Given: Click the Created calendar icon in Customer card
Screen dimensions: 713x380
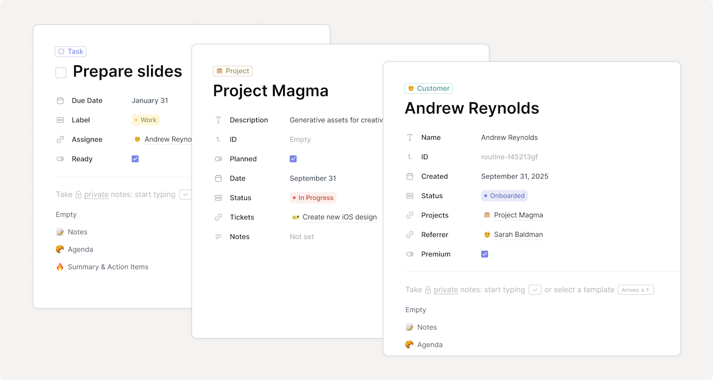Looking at the screenshot, I should point(410,177).
